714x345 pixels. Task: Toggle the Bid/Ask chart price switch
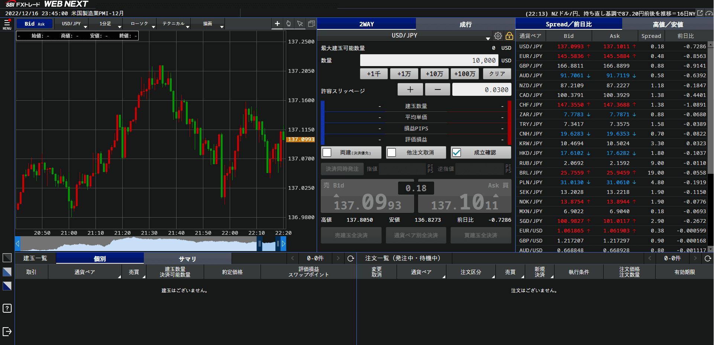(35, 24)
